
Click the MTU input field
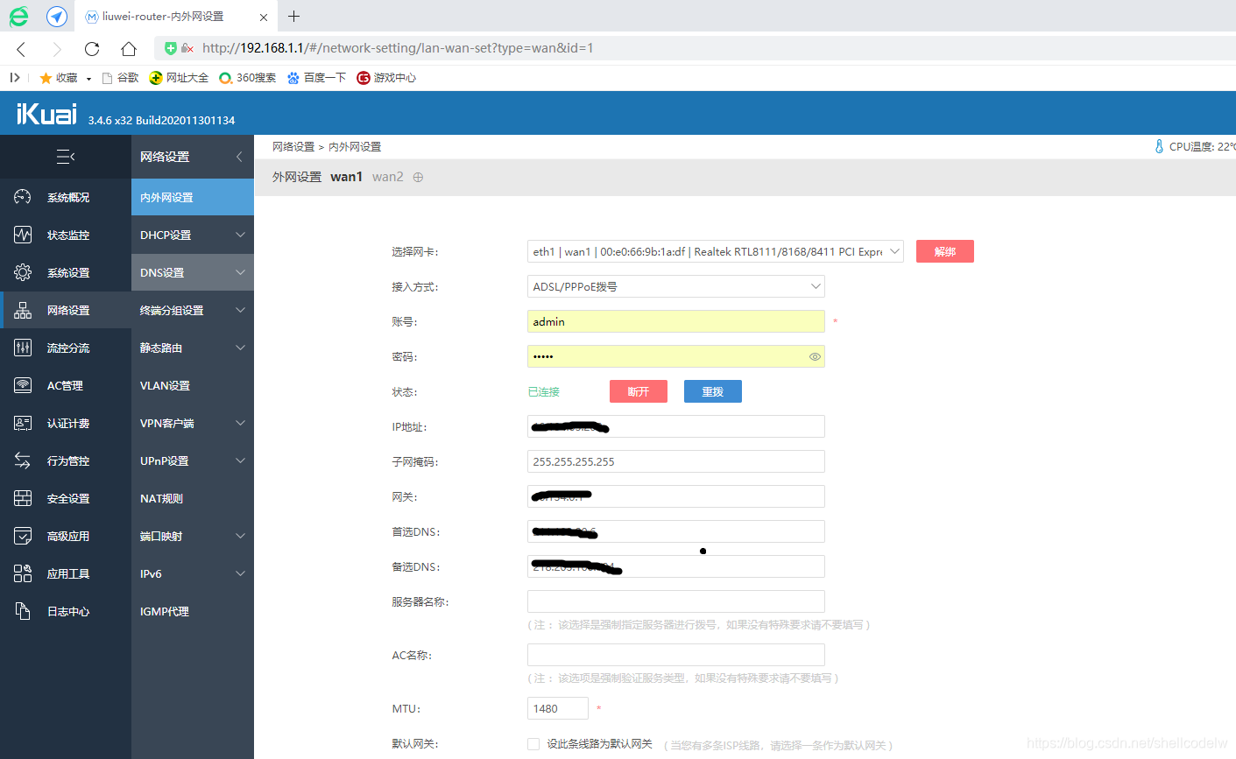coord(558,708)
